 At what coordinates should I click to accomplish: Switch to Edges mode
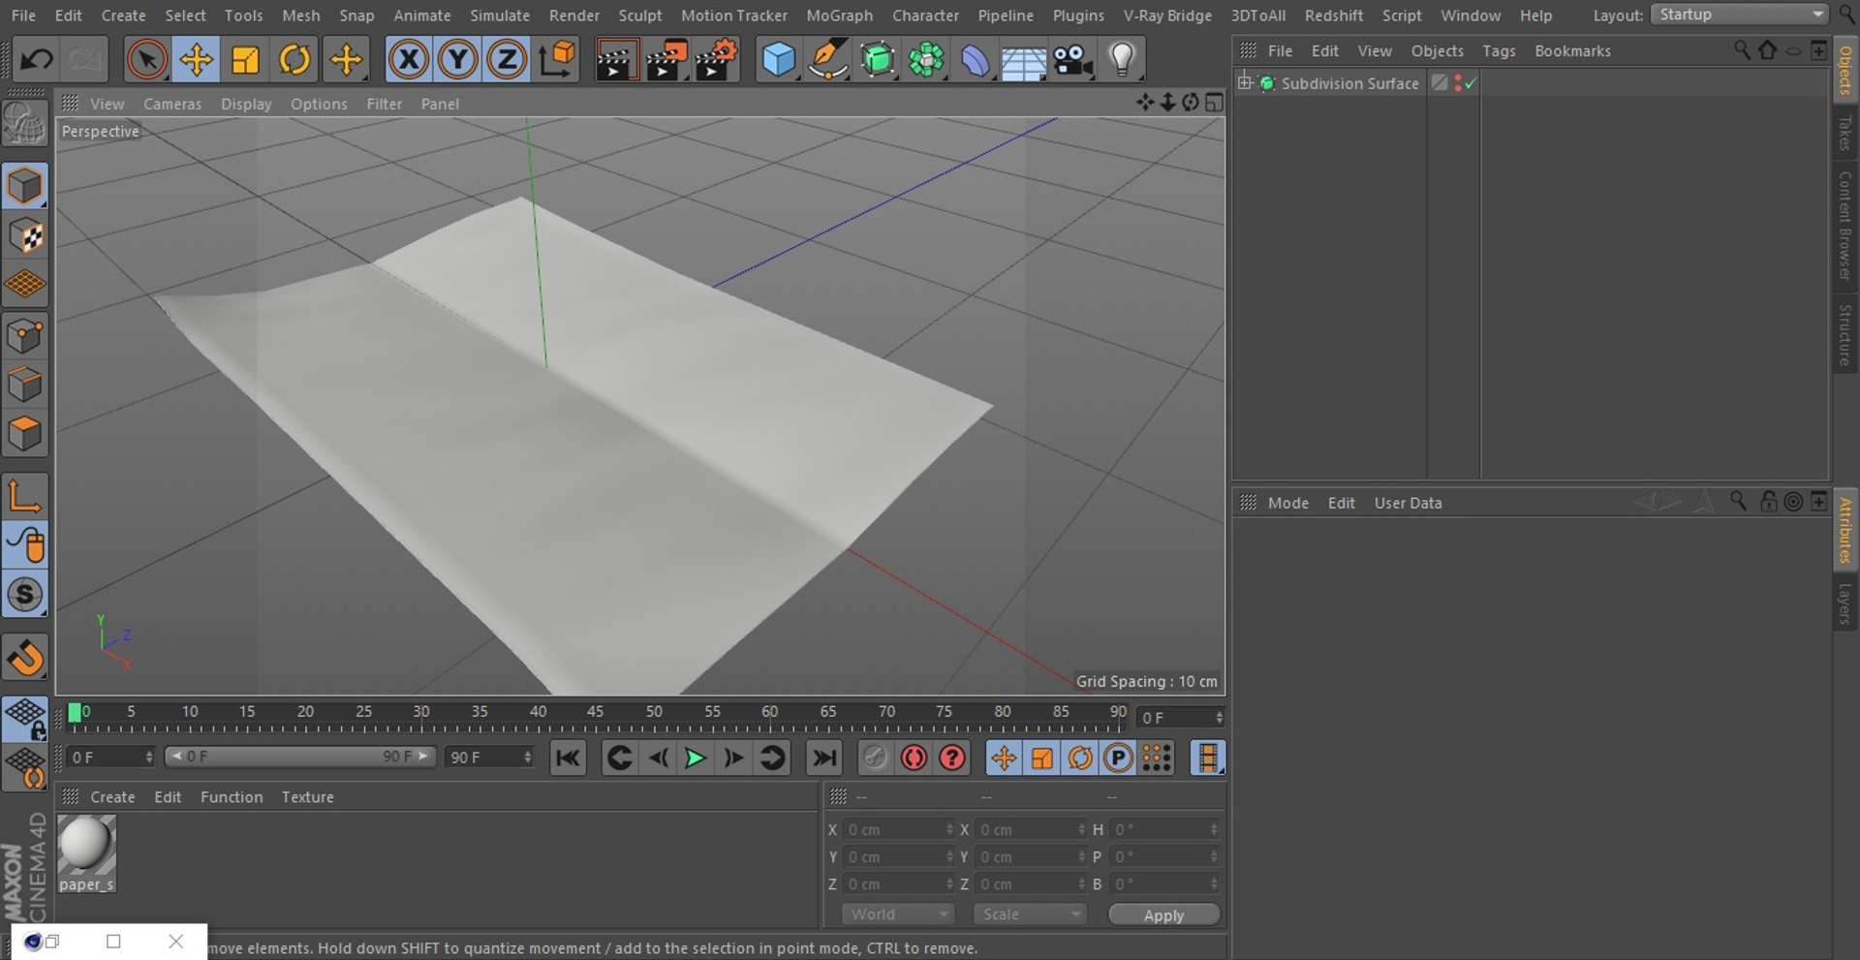click(24, 385)
